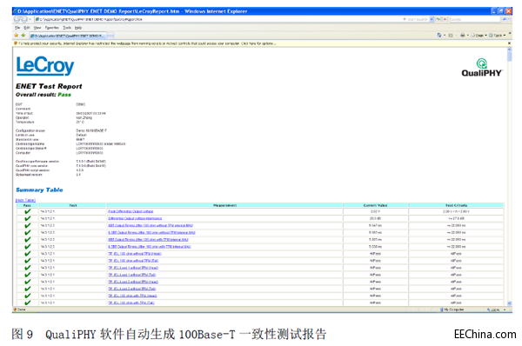Open the View menu

37,28
